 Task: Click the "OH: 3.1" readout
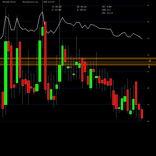coord(106,10)
